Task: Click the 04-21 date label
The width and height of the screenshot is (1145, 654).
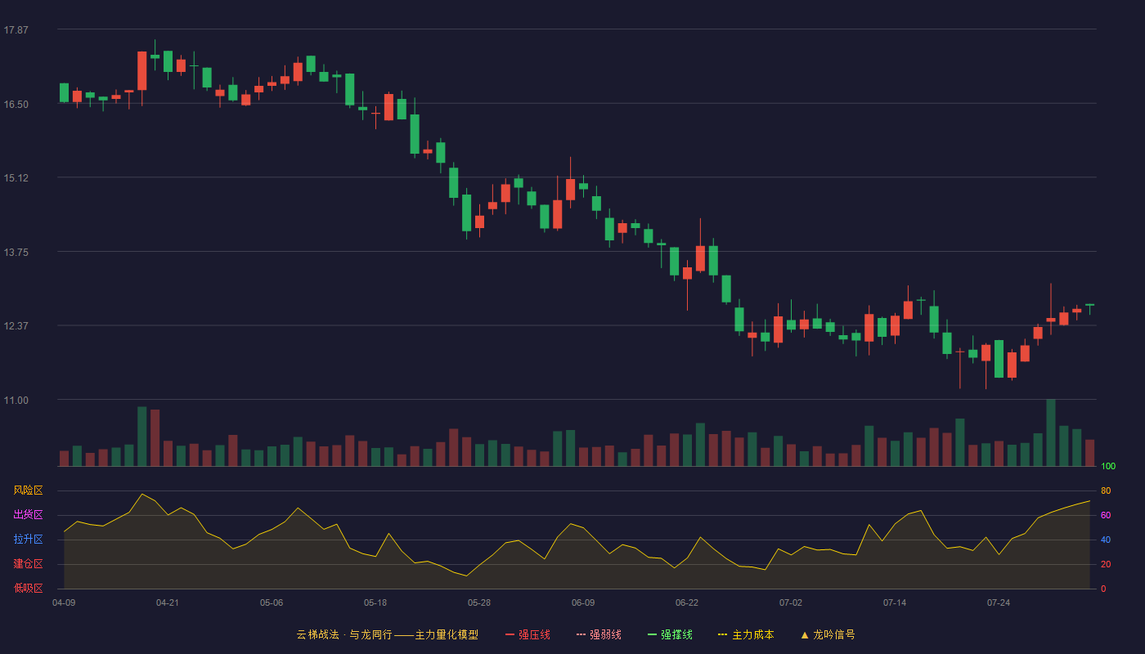Action: pos(168,602)
